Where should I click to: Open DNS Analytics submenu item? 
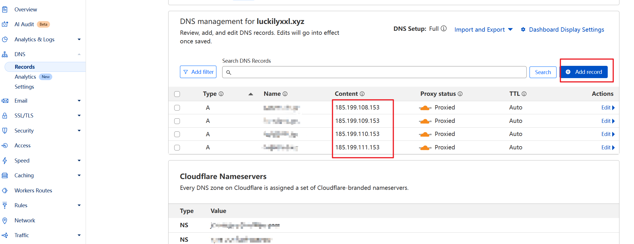25,77
